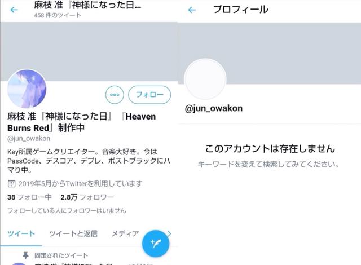Go back from プロフィール page
The width and height of the screenshot is (361, 265).
tap(192, 10)
